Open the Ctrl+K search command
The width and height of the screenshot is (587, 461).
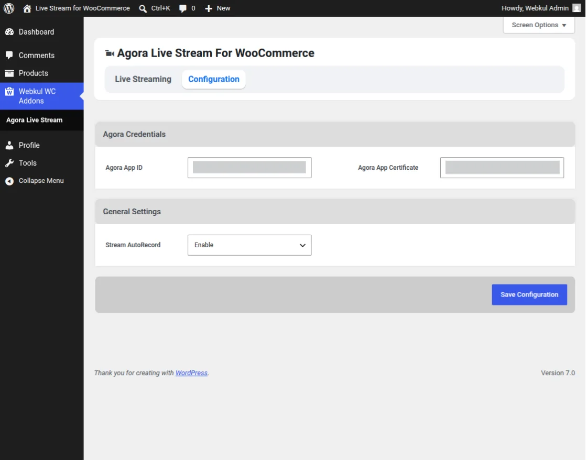[160, 8]
